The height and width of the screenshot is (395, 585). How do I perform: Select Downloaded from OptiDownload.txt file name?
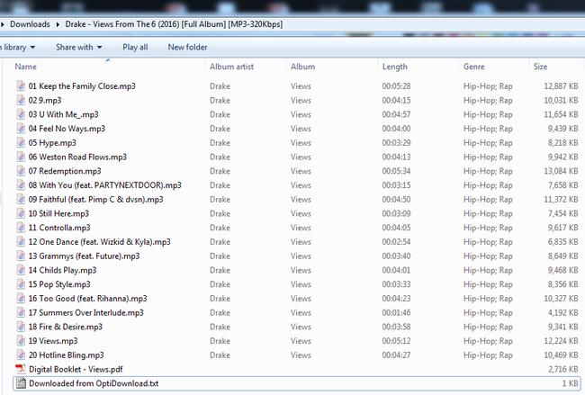click(x=94, y=384)
